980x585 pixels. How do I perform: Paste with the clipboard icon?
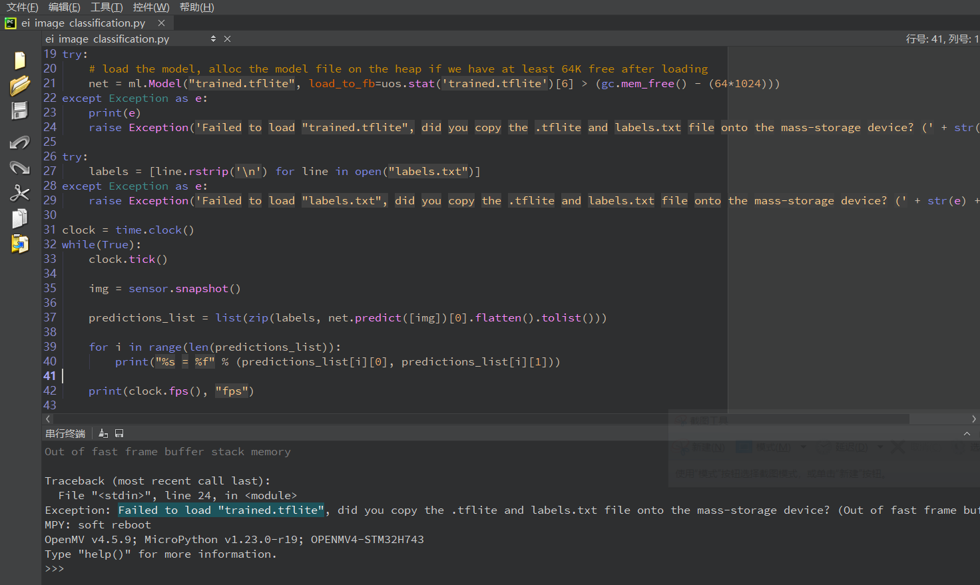point(20,244)
